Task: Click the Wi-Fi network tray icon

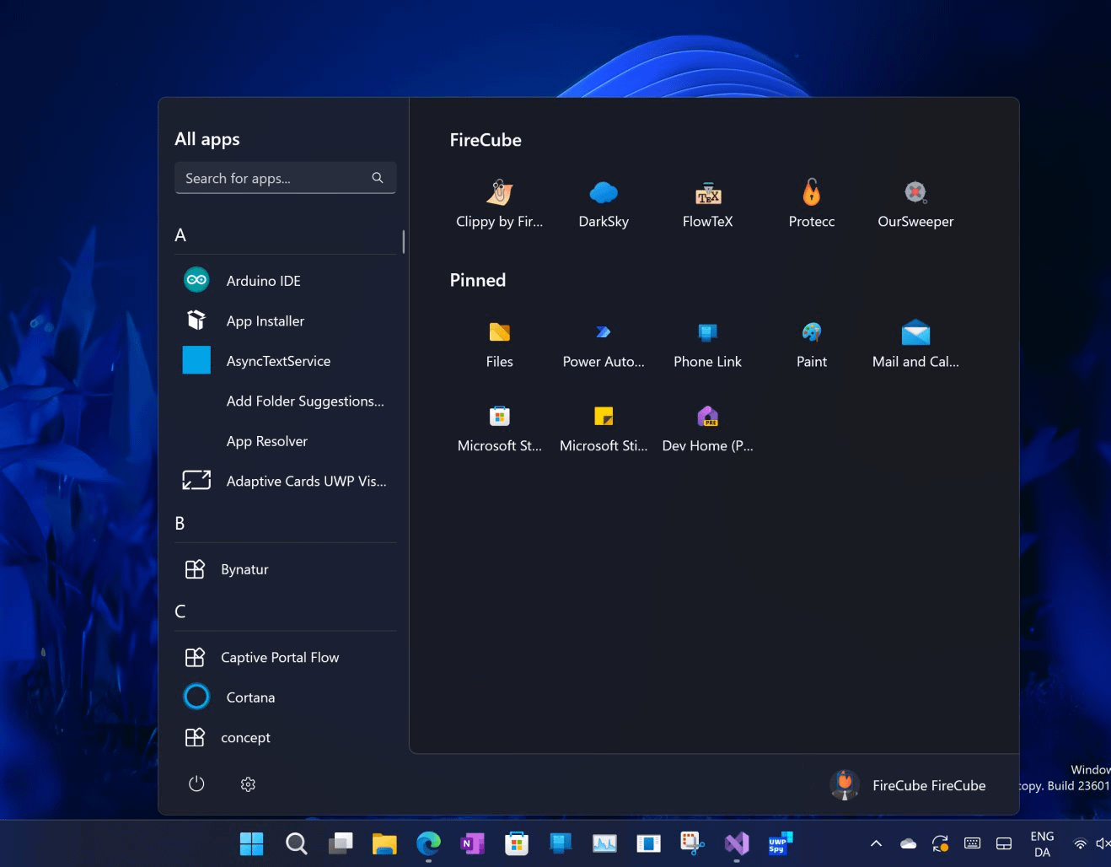Action: [x=1080, y=843]
